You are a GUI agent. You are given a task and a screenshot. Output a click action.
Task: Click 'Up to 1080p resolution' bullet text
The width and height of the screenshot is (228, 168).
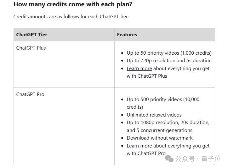click(168, 126)
